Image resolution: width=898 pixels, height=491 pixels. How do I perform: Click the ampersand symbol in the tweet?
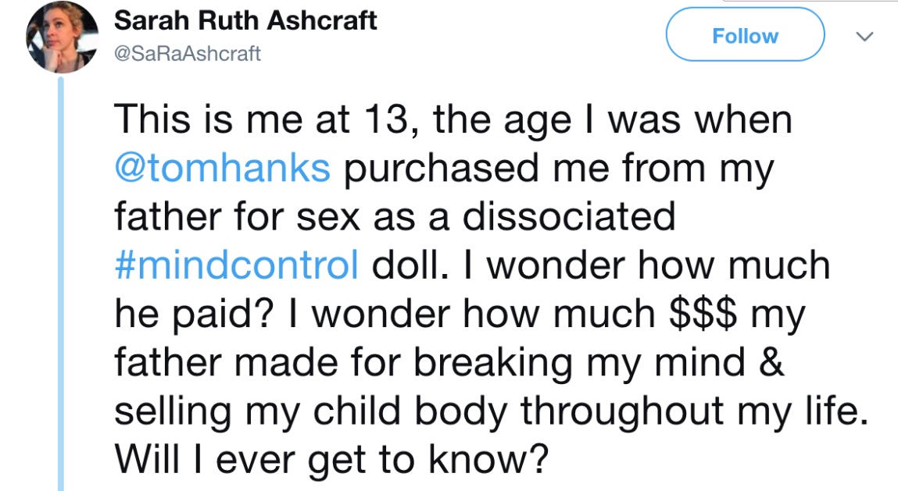[x=771, y=361]
